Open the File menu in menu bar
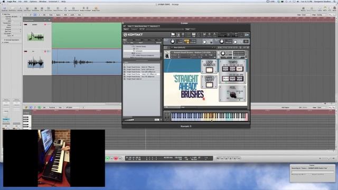 click(x=20, y=1)
